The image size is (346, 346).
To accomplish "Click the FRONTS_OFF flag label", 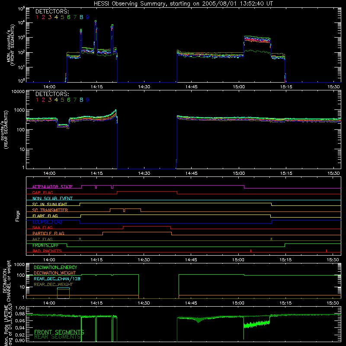I will [45, 245].
